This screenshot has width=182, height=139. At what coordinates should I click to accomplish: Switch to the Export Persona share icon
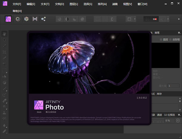pyautogui.click(x=43, y=19)
